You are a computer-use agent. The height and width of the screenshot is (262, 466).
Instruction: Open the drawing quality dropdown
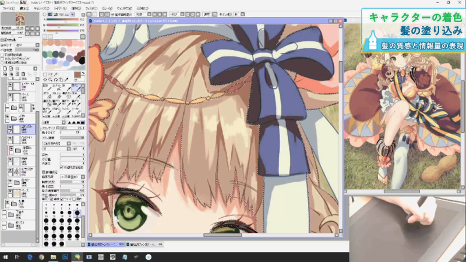pyautogui.click(x=83, y=177)
